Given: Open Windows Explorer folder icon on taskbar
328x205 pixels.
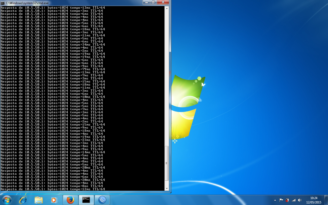Looking at the screenshot, I should point(38,200).
